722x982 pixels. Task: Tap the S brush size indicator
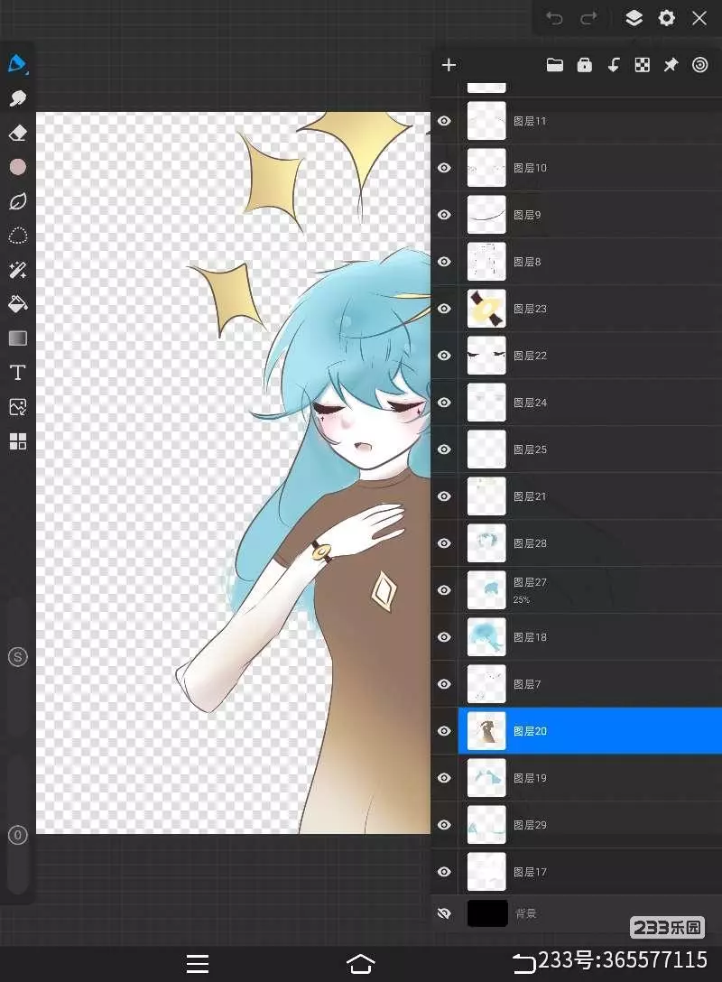click(x=17, y=657)
